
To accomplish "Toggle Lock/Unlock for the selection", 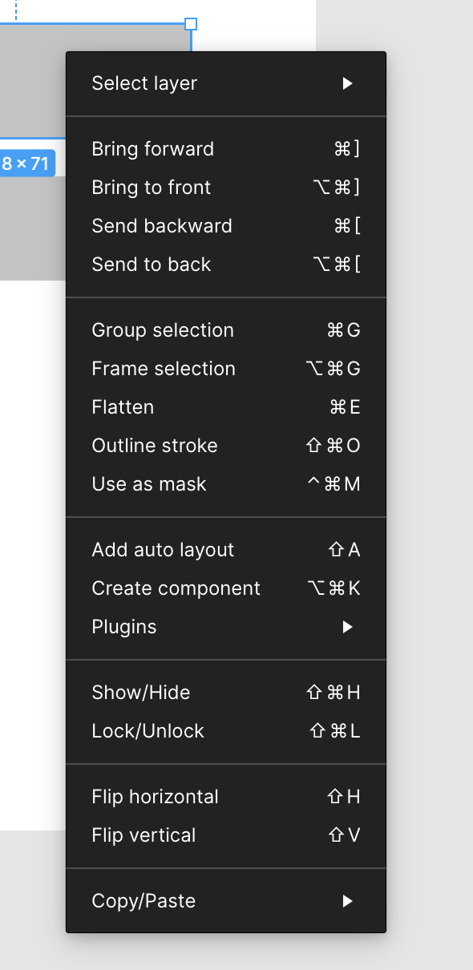I will 226,731.
